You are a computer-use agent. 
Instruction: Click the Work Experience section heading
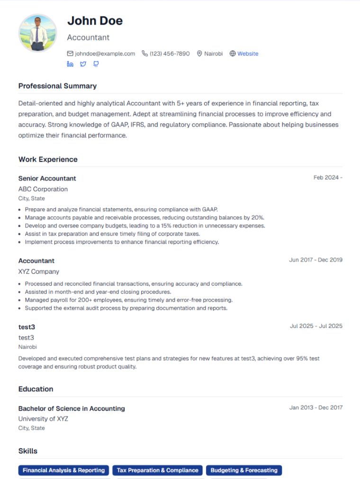[48, 159]
